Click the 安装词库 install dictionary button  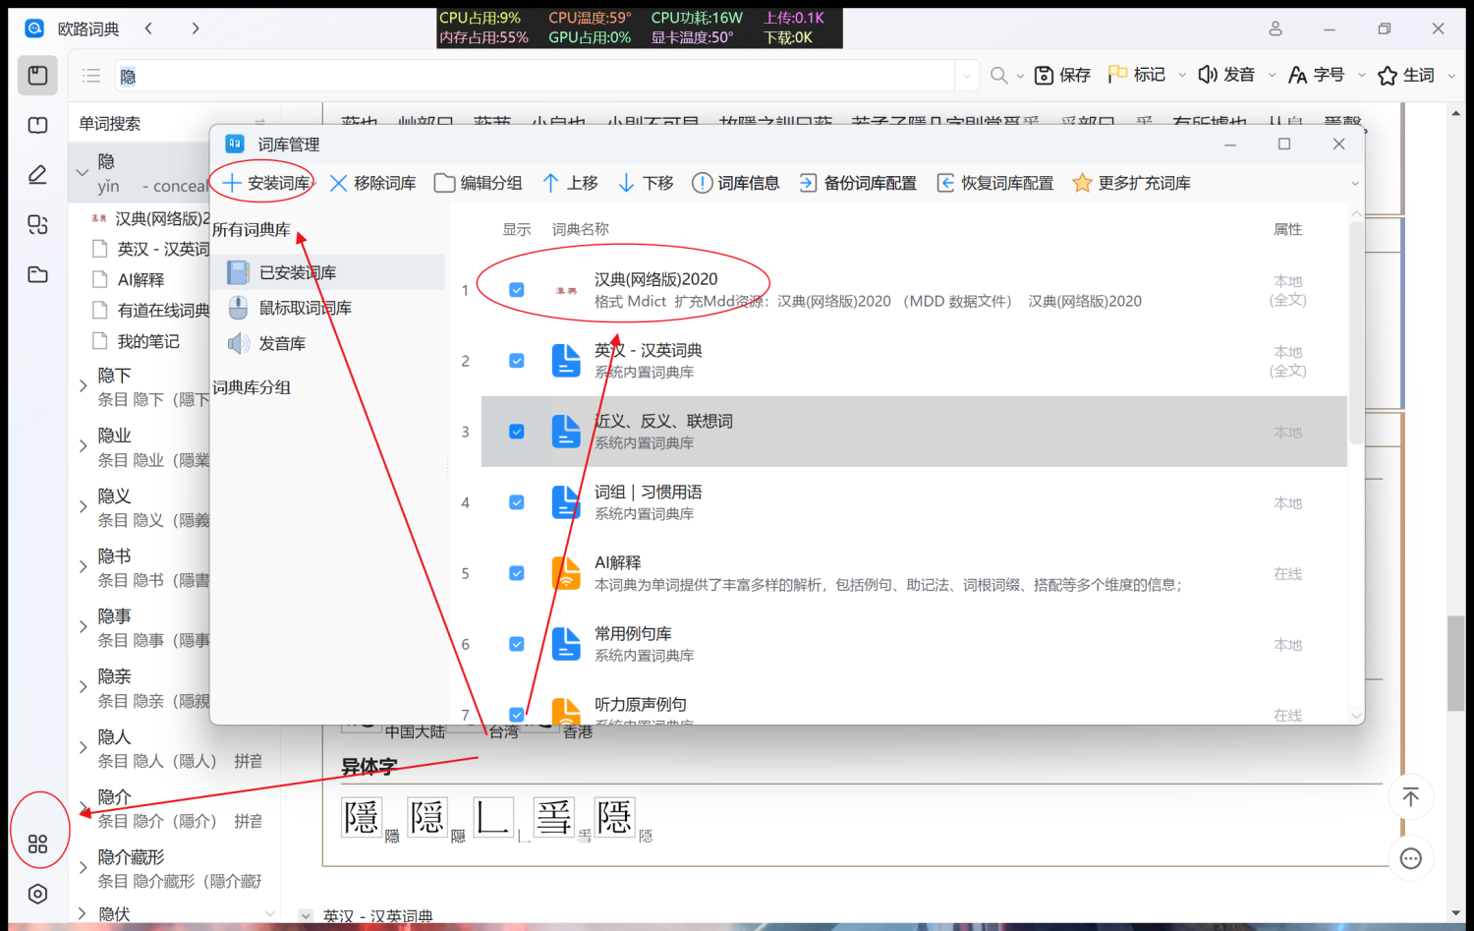point(265,183)
